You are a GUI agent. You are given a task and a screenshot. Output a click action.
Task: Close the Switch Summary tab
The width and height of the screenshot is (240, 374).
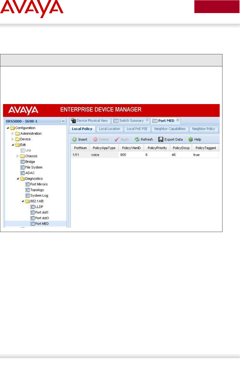click(147, 120)
